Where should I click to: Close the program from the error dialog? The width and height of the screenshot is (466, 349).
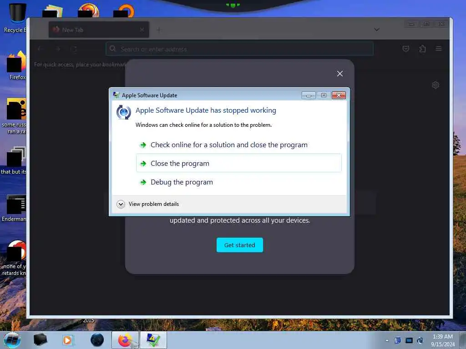tap(238, 163)
